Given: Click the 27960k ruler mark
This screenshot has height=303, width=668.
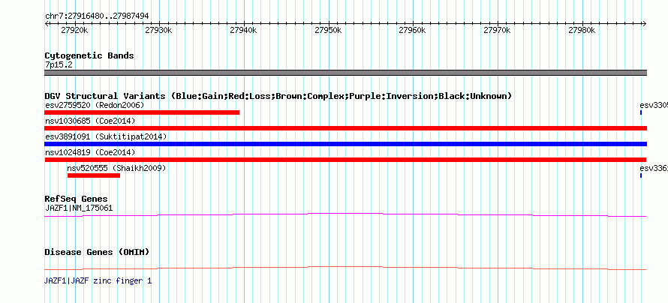Looking at the screenshot, I should tap(413, 30).
